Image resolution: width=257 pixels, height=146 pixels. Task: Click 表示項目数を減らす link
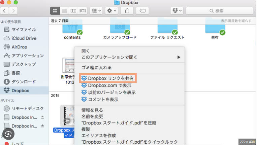click(236, 21)
